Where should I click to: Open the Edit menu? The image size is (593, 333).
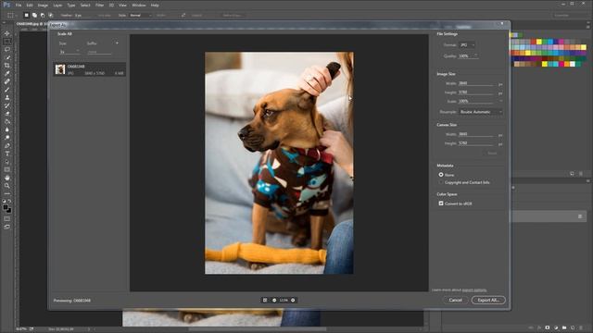point(30,6)
